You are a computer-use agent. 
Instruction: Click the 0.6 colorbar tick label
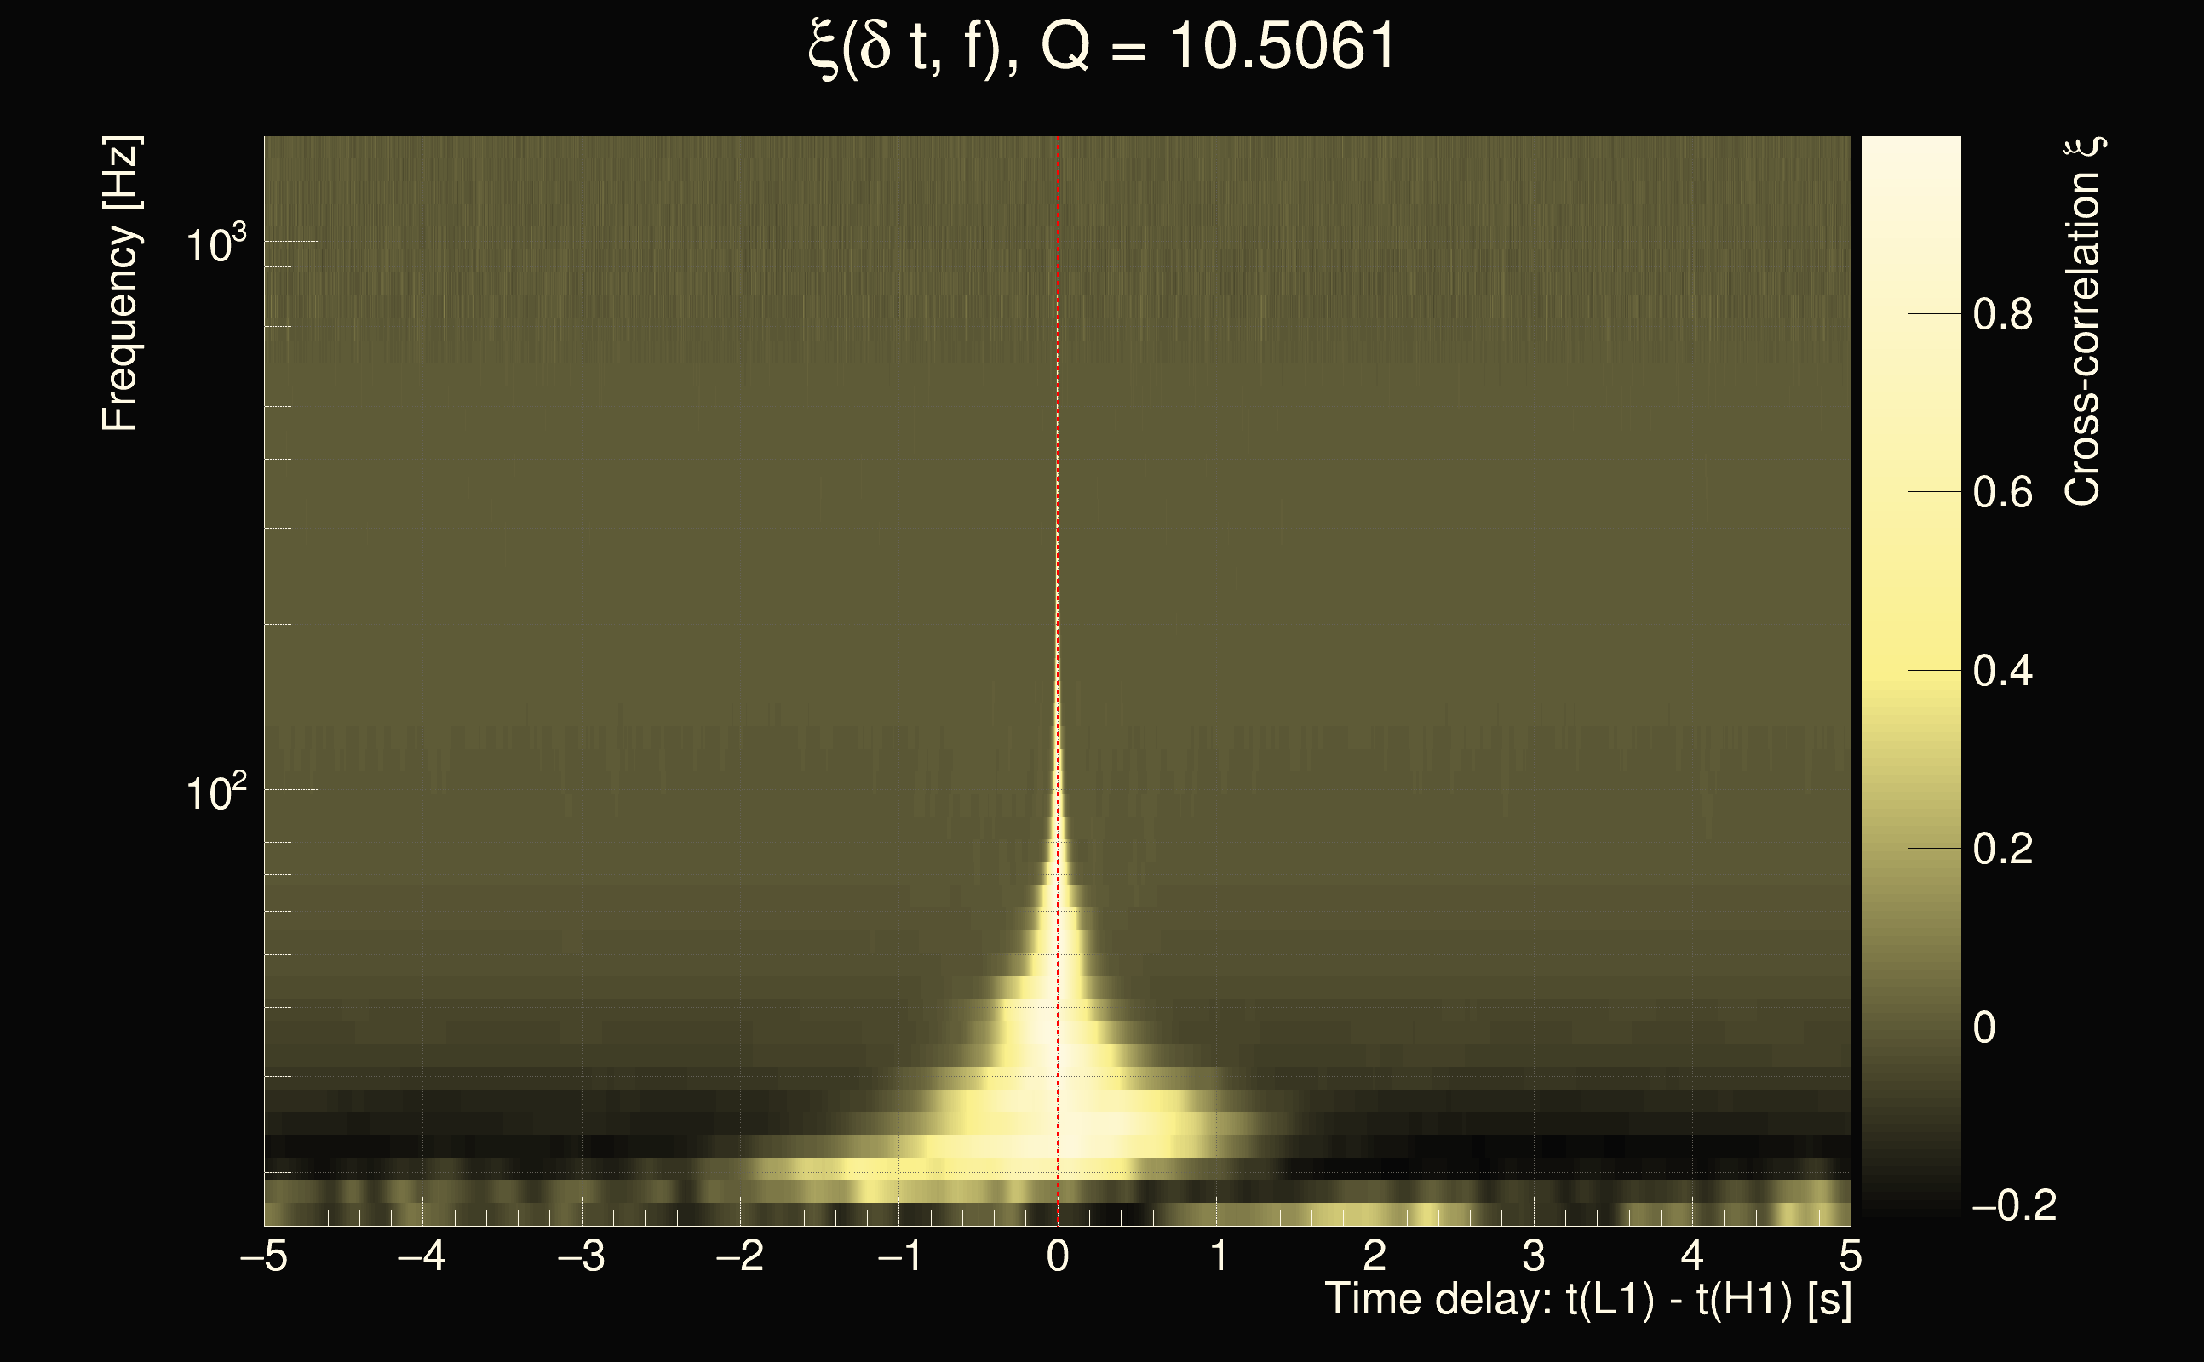coord(2002,493)
